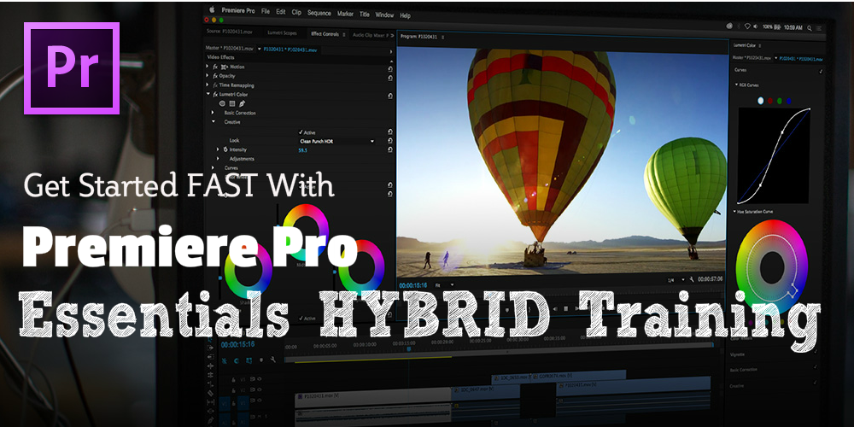Toggle the Opacity fx effect icon
Viewport: 854px width, 427px height.
point(215,76)
